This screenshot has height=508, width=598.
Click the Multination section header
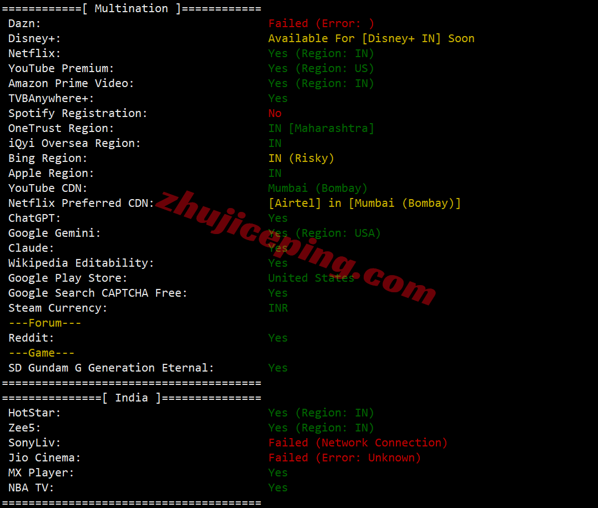[132, 9]
